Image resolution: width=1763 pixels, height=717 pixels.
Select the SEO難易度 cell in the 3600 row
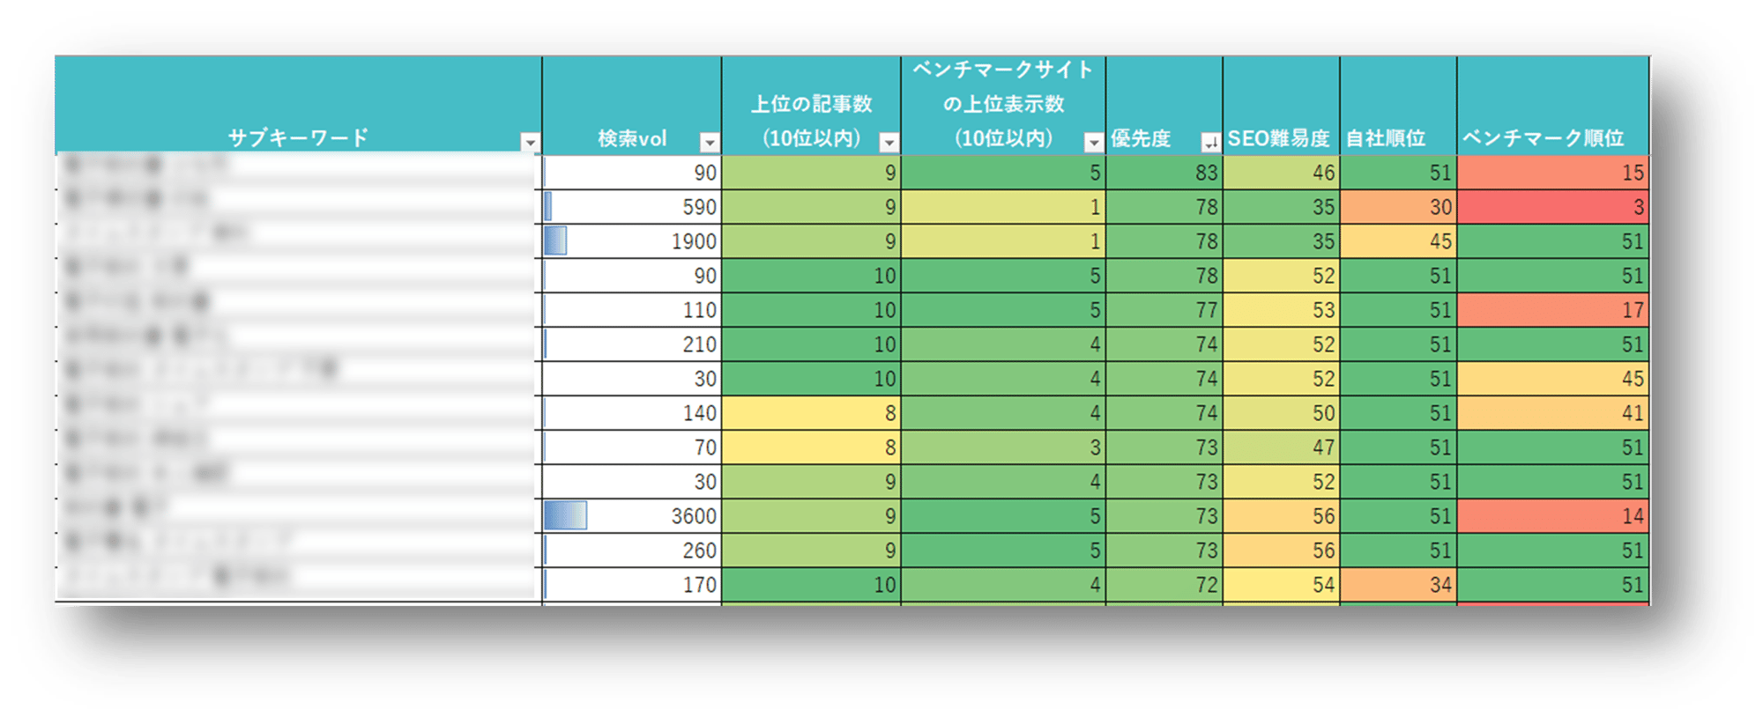[1282, 516]
